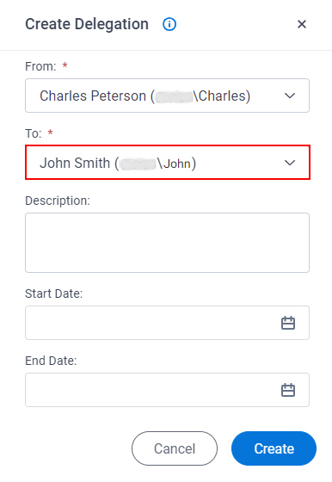Open the info icon beside Create Delegation

pos(169,24)
